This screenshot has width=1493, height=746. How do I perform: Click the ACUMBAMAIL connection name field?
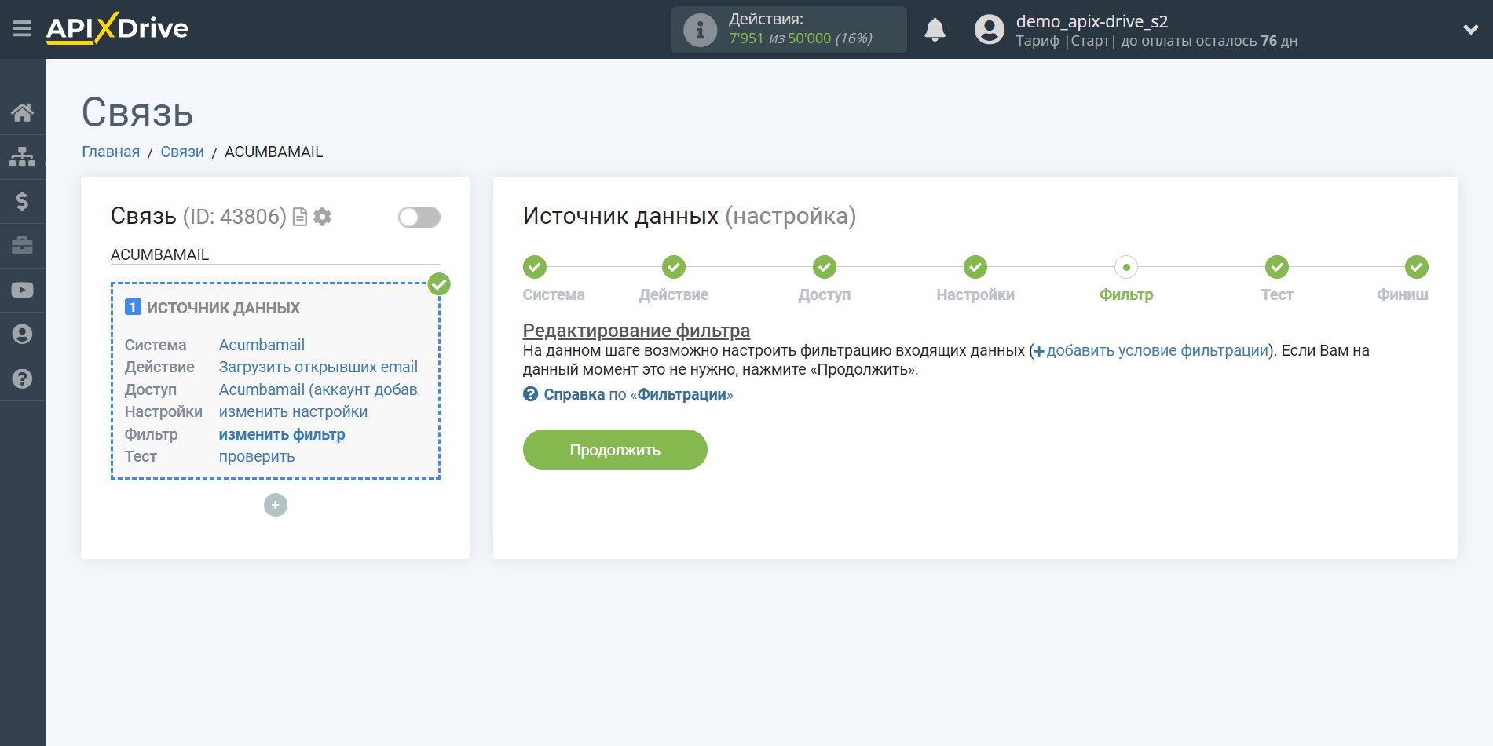[275, 254]
